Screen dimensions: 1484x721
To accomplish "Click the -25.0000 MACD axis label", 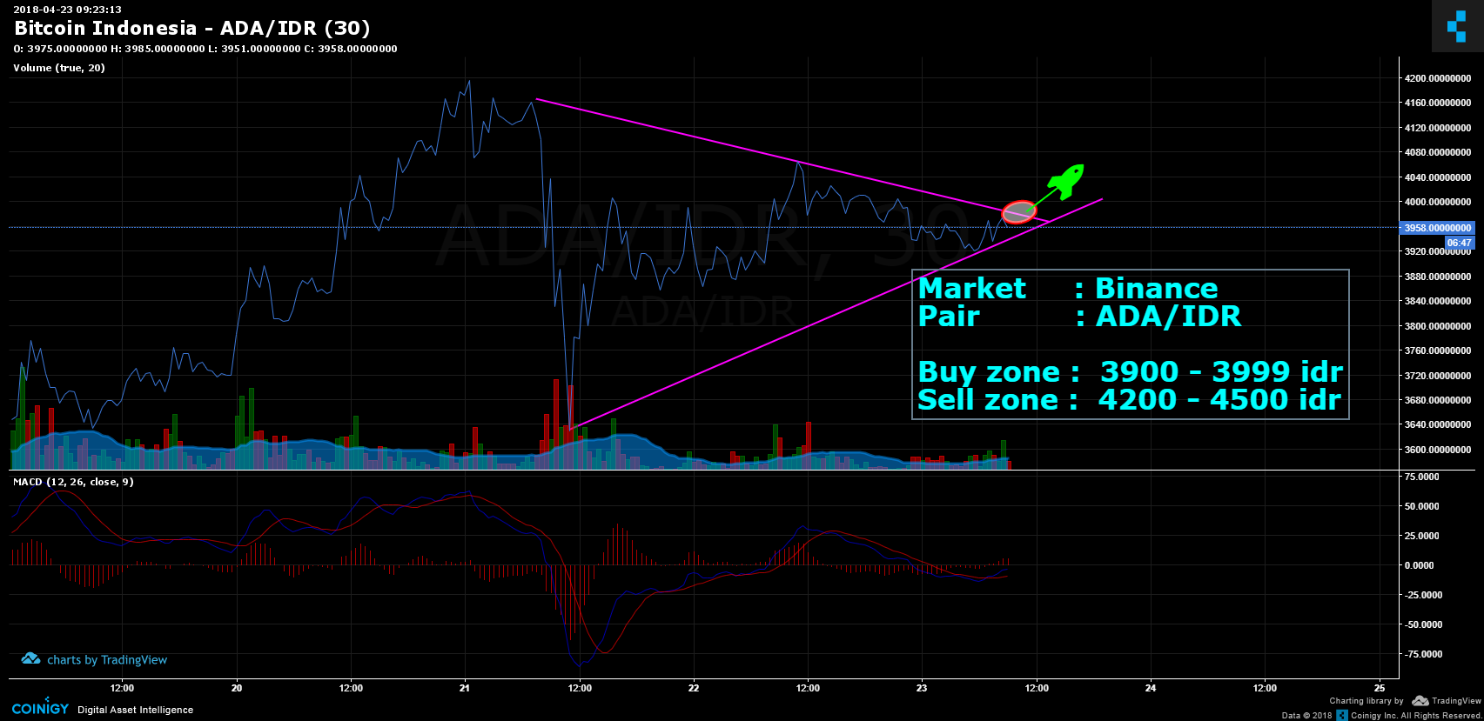I will pos(1422,595).
